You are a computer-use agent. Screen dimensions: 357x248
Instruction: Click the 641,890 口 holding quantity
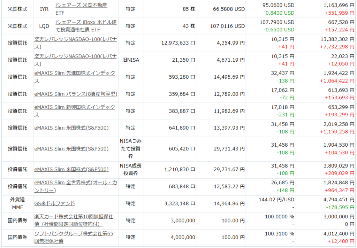[182, 128]
